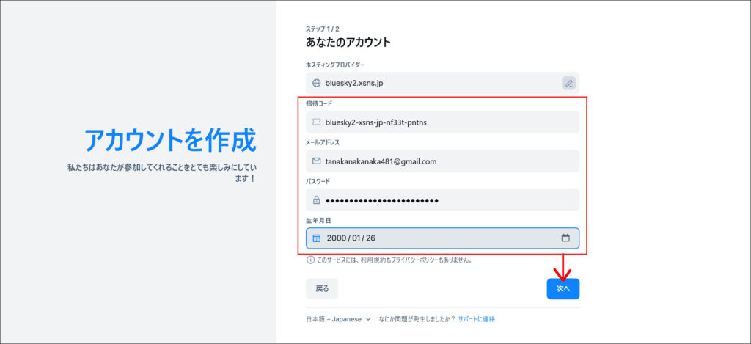Click the pencil edit icon for hosting provider
The image size is (751, 344).
pos(568,83)
